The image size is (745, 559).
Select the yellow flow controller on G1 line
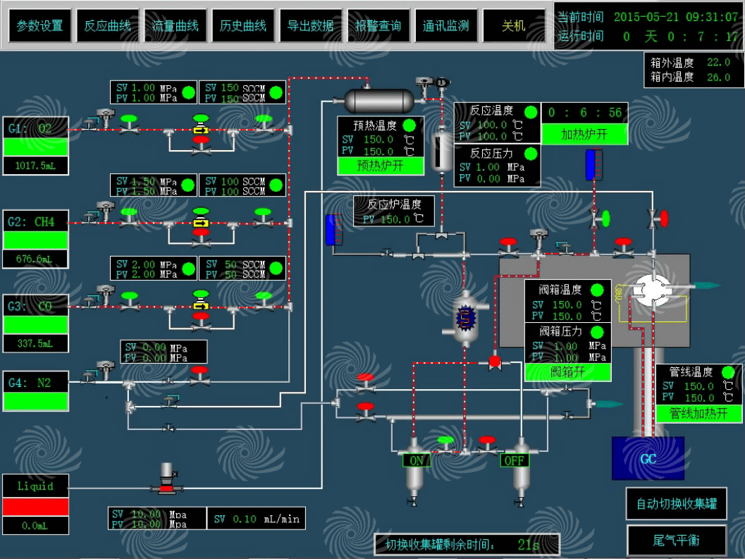pos(201,130)
